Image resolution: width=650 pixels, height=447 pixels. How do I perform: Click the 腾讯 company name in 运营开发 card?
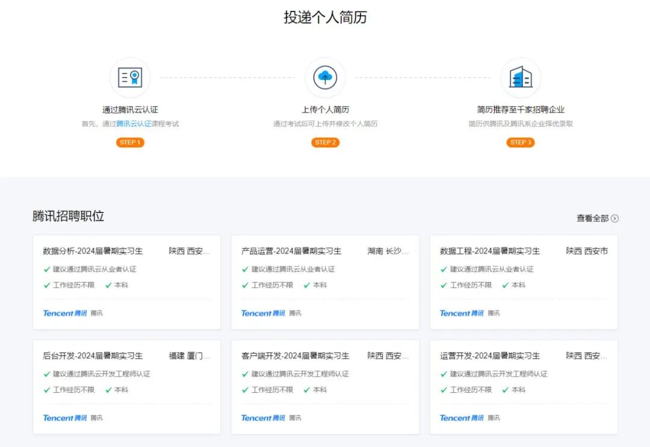pos(494,418)
